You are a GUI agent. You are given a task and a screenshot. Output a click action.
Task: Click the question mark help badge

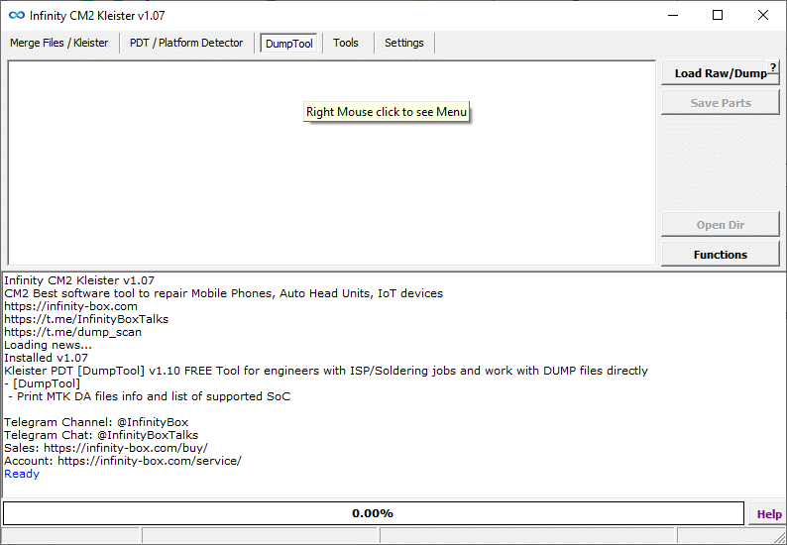773,66
